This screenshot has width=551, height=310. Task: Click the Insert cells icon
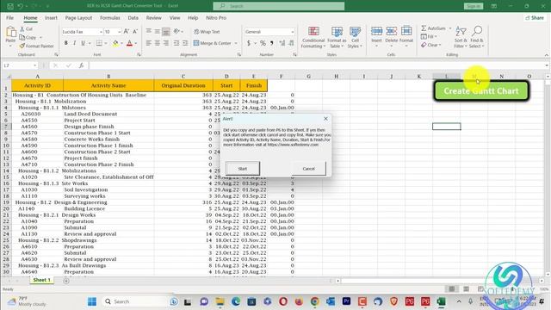click(376, 32)
